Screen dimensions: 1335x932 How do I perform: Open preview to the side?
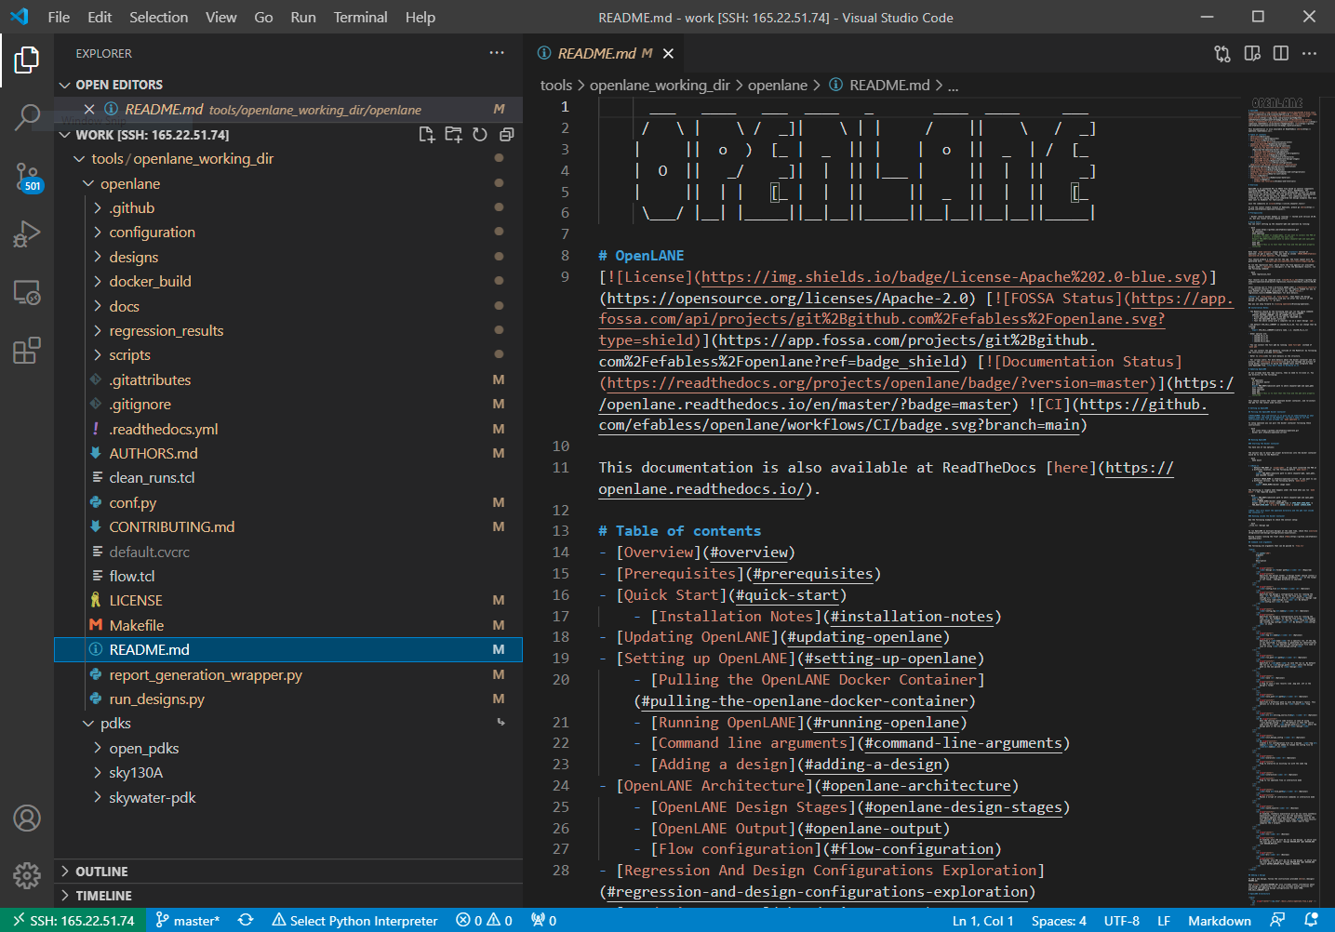point(1252,54)
